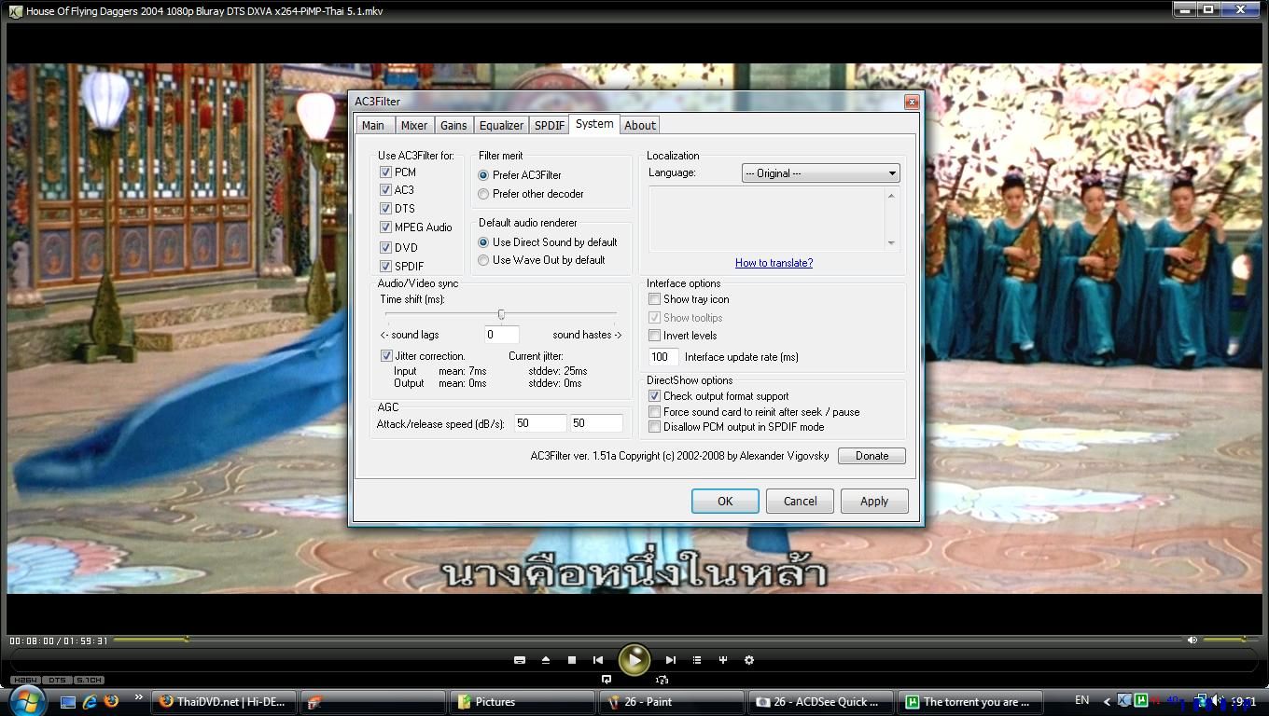Click the 5.1CH channel badge
The image size is (1269, 716).
click(x=89, y=680)
